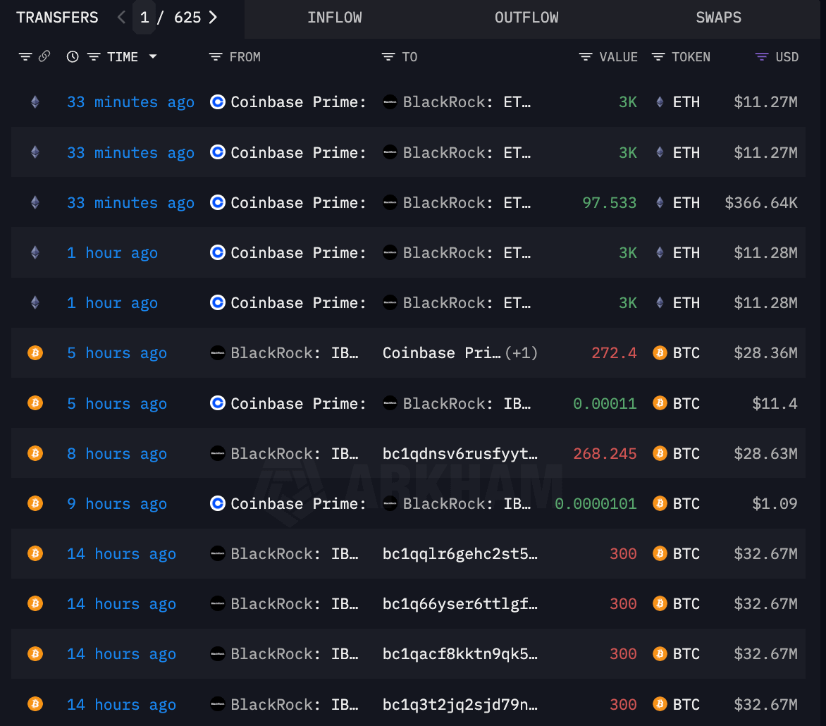The image size is (826, 726).
Task: Click the link icon in header row
Action: [44, 56]
